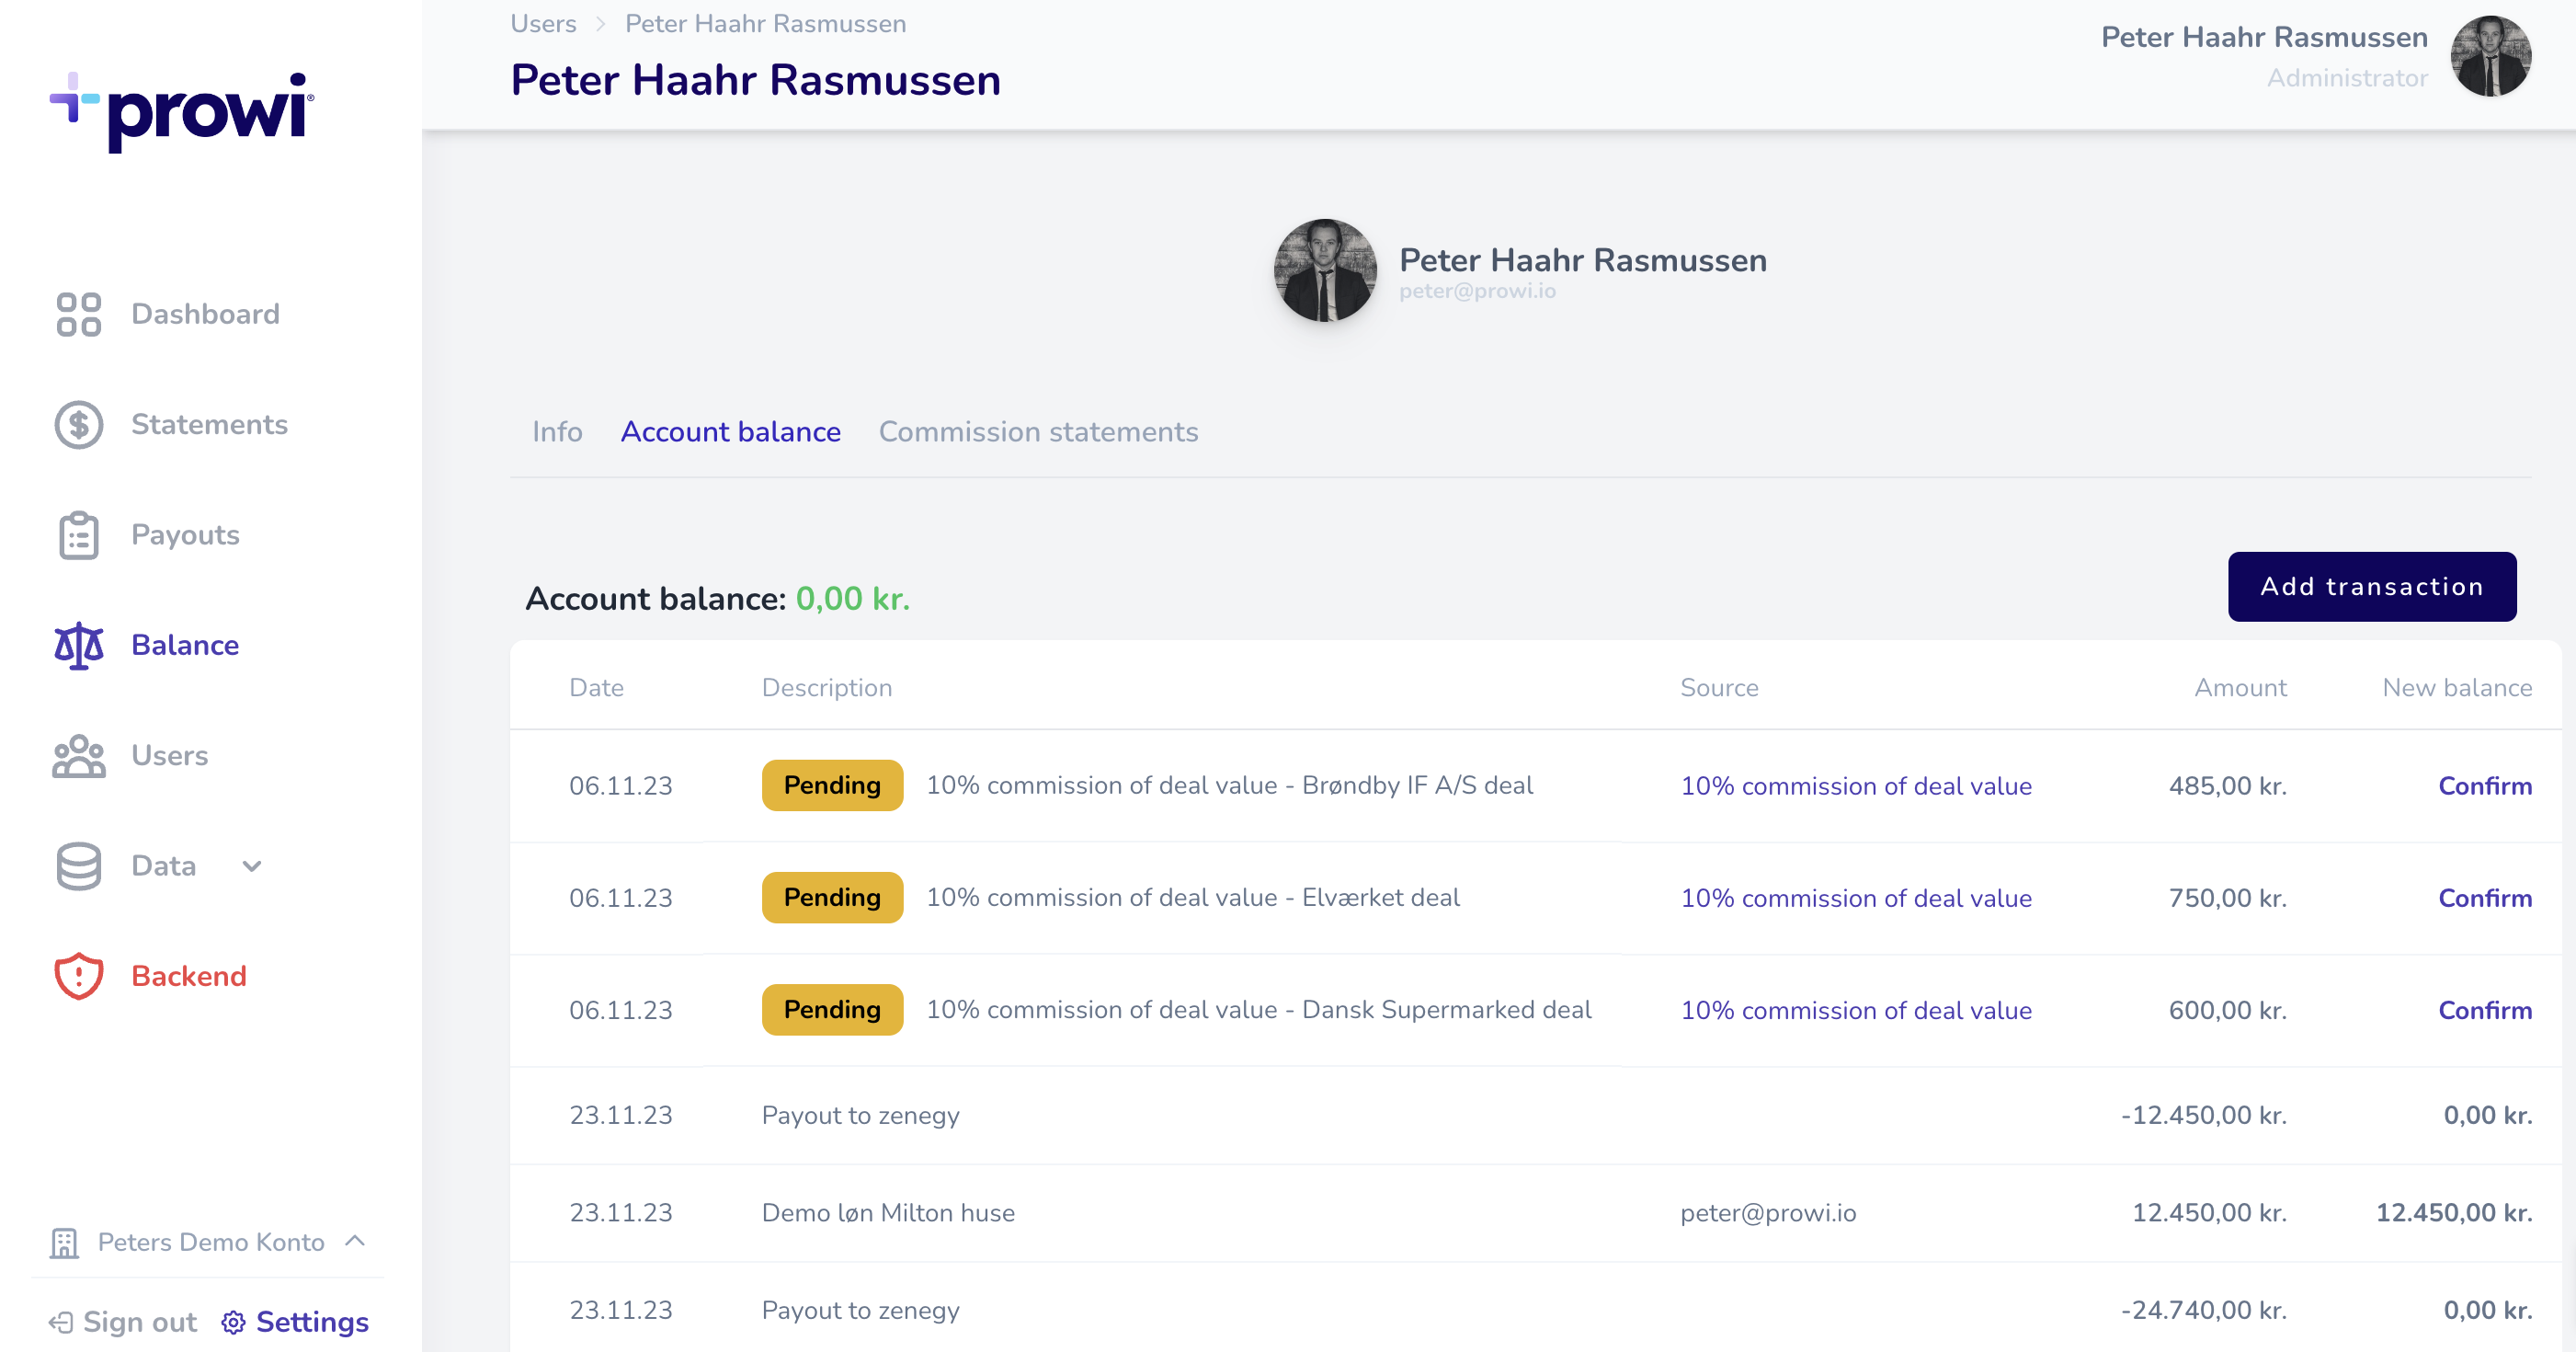The height and width of the screenshot is (1352, 2576).
Task: Click breadcrumb chevron after Users
Action: pos(601,24)
